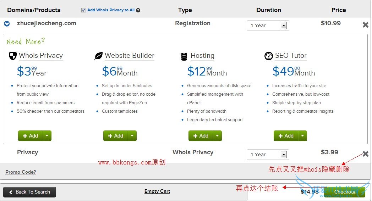
Task: Click the Promo Code link
Action: point(21,172)
